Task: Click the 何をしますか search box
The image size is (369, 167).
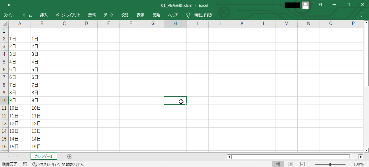Action: point(203,15)
